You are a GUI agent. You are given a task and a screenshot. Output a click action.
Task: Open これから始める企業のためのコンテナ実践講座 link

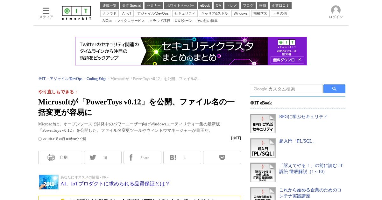click(310, 193)
